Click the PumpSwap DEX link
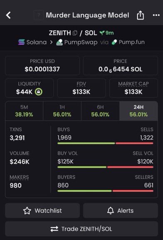 [81, 42]
